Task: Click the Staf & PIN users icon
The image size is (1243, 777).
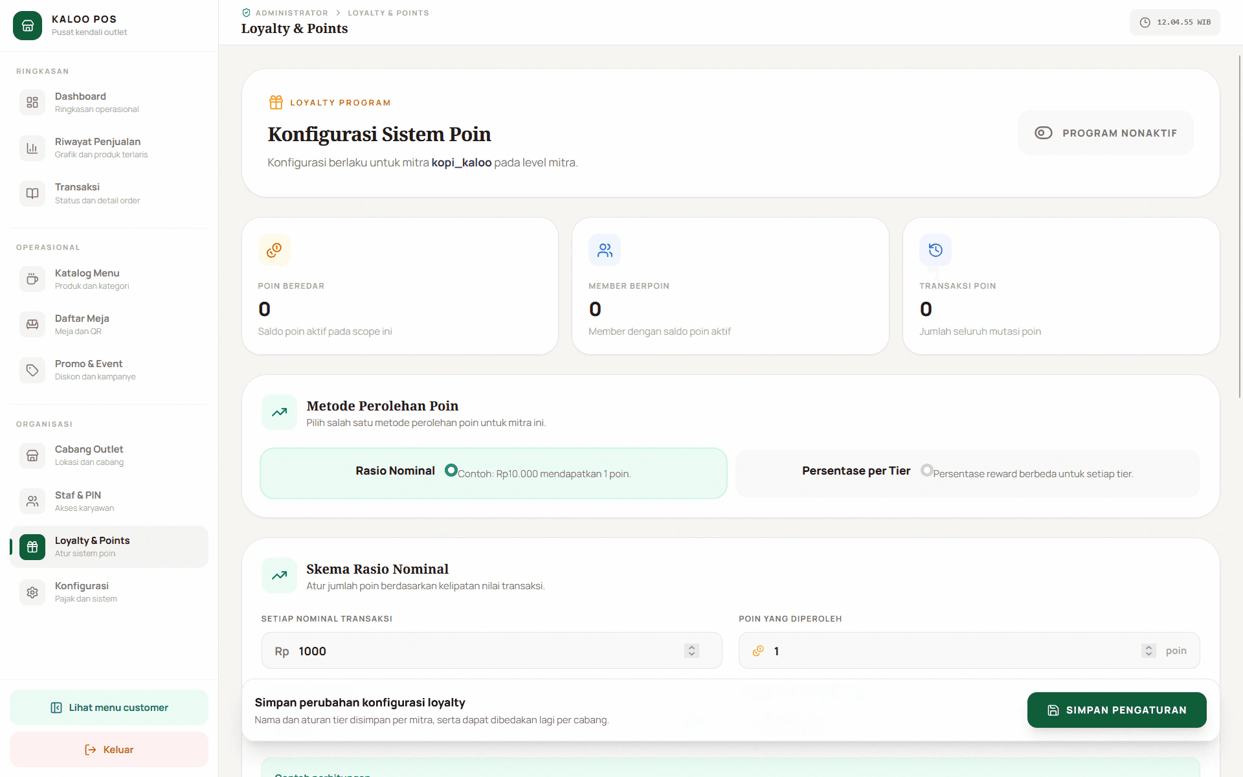Action: click(32, 501)
